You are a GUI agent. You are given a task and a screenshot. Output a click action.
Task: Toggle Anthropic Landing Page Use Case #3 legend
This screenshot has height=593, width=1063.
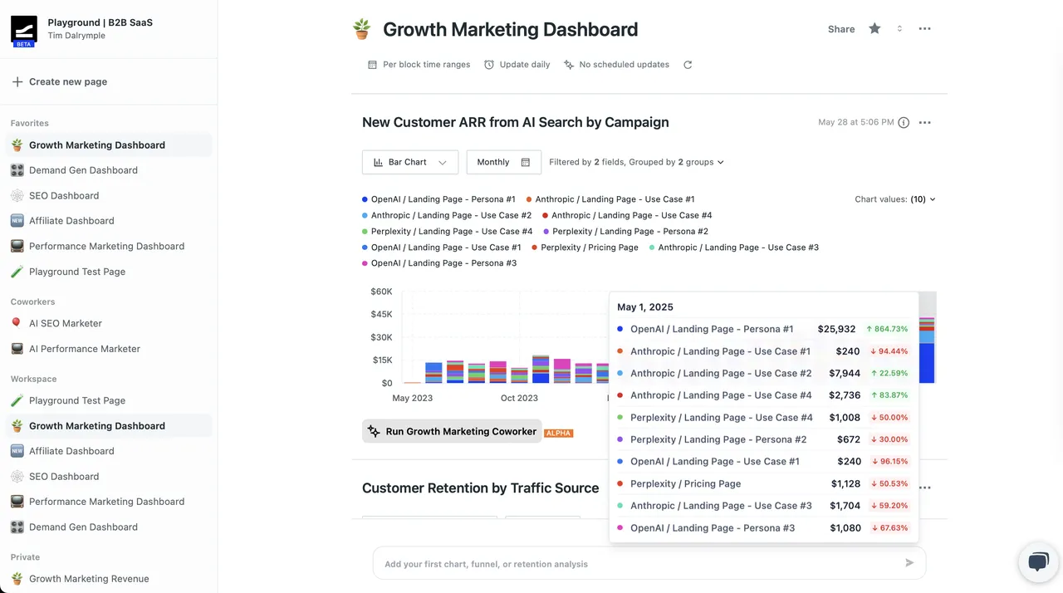[734, 247]
